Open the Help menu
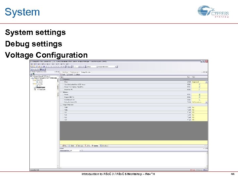The width and height of the screenshot is (238, 178). pyautogui.click(x=67, y=64)
